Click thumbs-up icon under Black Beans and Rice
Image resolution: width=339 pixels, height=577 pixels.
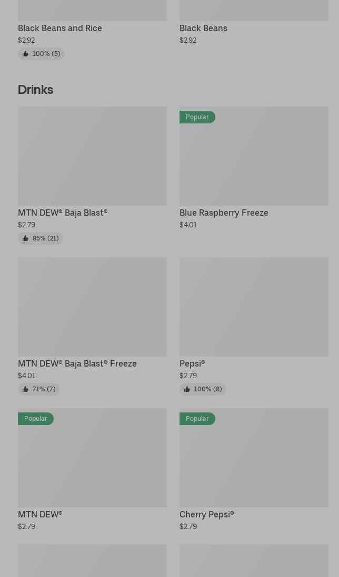coord(25,54)
